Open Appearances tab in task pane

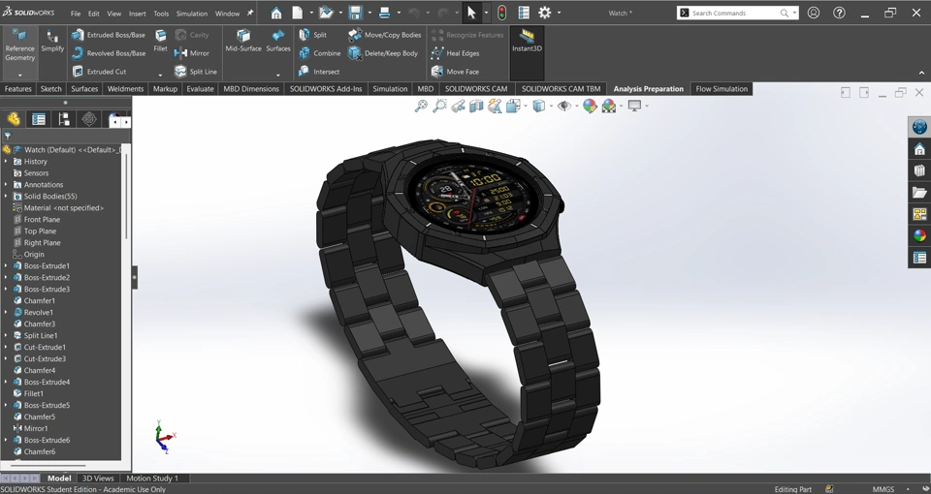coord(919,236)
